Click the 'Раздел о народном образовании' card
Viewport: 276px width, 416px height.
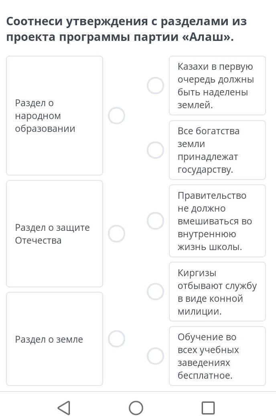(x=55, y=116)
